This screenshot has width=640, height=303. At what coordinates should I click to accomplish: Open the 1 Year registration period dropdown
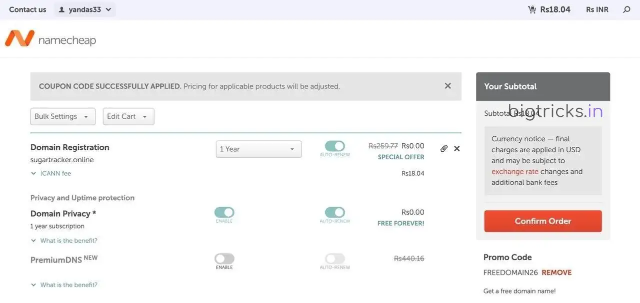coord(258,149)
